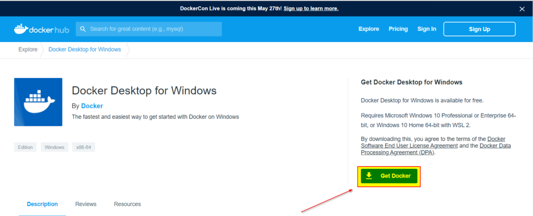Open the Docker publisher link

(92, 106)
